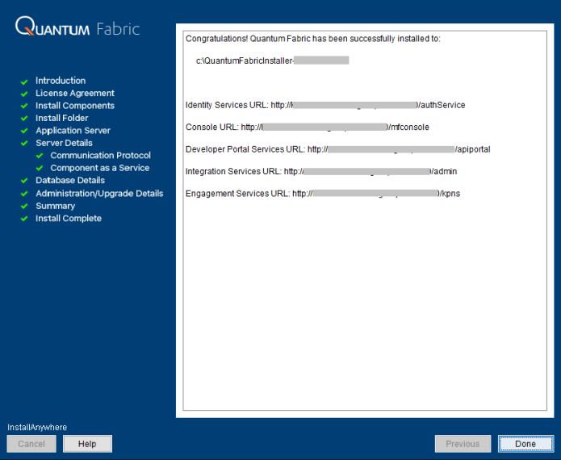Click the checkmark beside Application Server
Screen dimensions: 561x460
coord(24,131)
